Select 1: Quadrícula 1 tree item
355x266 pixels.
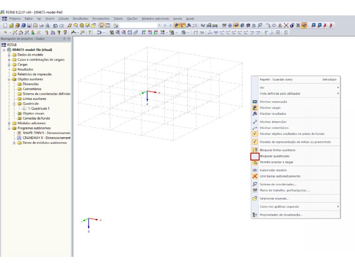[38, 109]
